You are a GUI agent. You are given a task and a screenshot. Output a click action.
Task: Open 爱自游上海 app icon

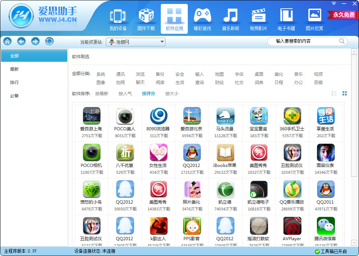tap(92, 116)
